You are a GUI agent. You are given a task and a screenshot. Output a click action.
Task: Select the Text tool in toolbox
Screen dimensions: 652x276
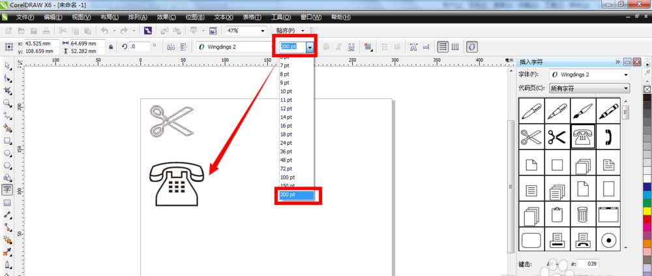tap(7, 189)
